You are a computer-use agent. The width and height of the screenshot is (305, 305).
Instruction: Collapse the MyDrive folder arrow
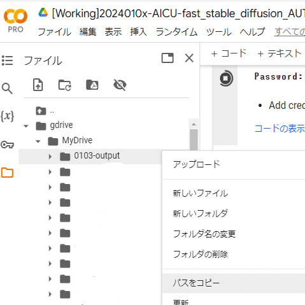(38, 141)
